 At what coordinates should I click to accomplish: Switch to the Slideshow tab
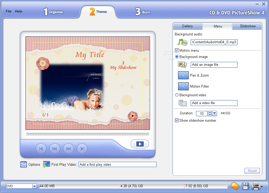pos(247,26)
